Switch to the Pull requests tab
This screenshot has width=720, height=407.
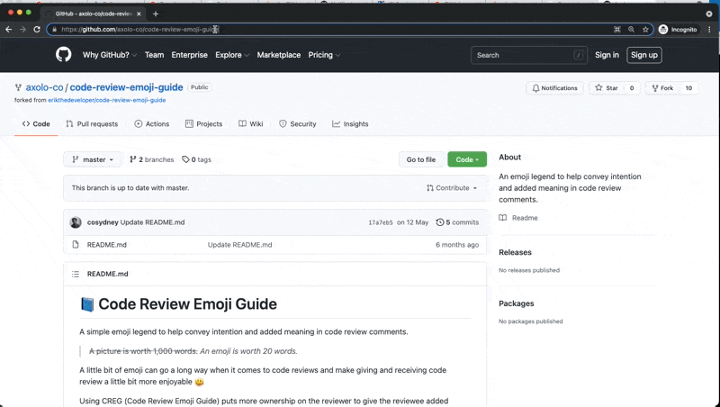click(92, 124)
